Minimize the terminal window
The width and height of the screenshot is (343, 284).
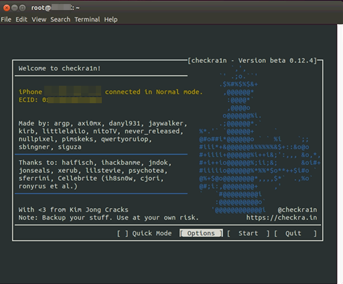point(15,8)
